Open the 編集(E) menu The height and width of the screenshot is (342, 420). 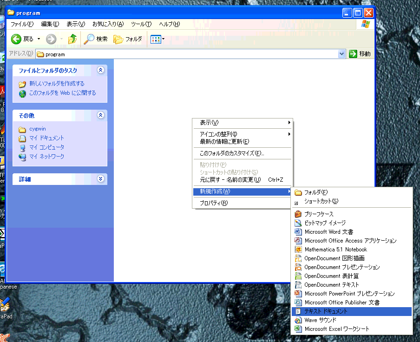(50, 24)
